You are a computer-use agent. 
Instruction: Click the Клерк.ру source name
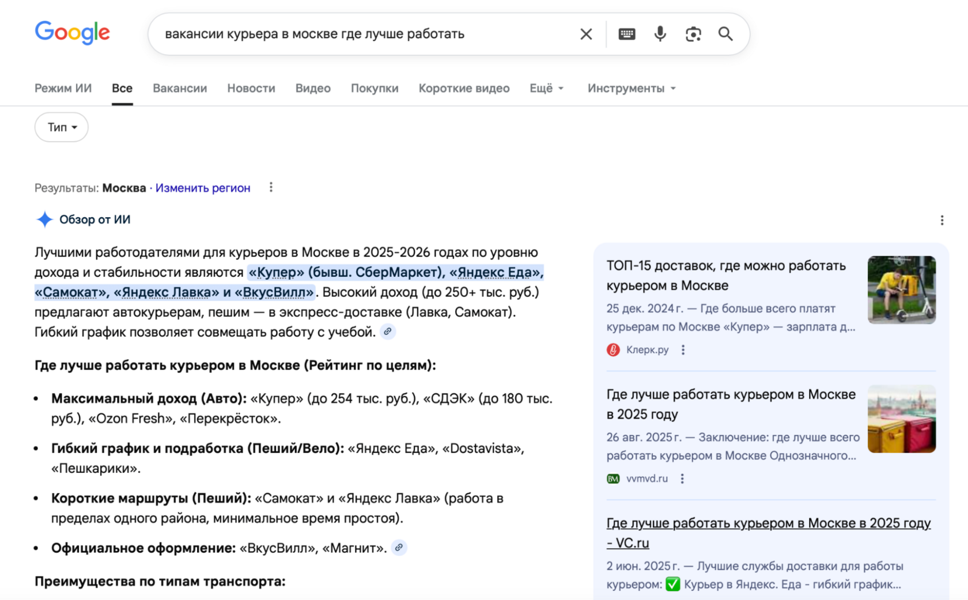[x=648, y=350]
